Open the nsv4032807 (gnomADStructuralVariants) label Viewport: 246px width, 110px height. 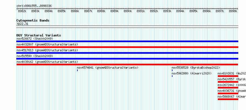(47, 44)
